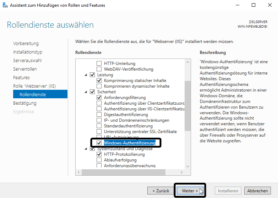Minimize the wizard window

pyautogui.click(x=238, y=5)
